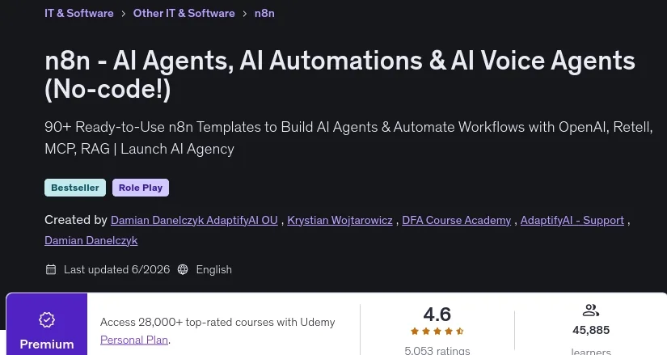The height and width of the screenshot is (355, 667).
Task: Click the English language label
Action: point(214,269)
